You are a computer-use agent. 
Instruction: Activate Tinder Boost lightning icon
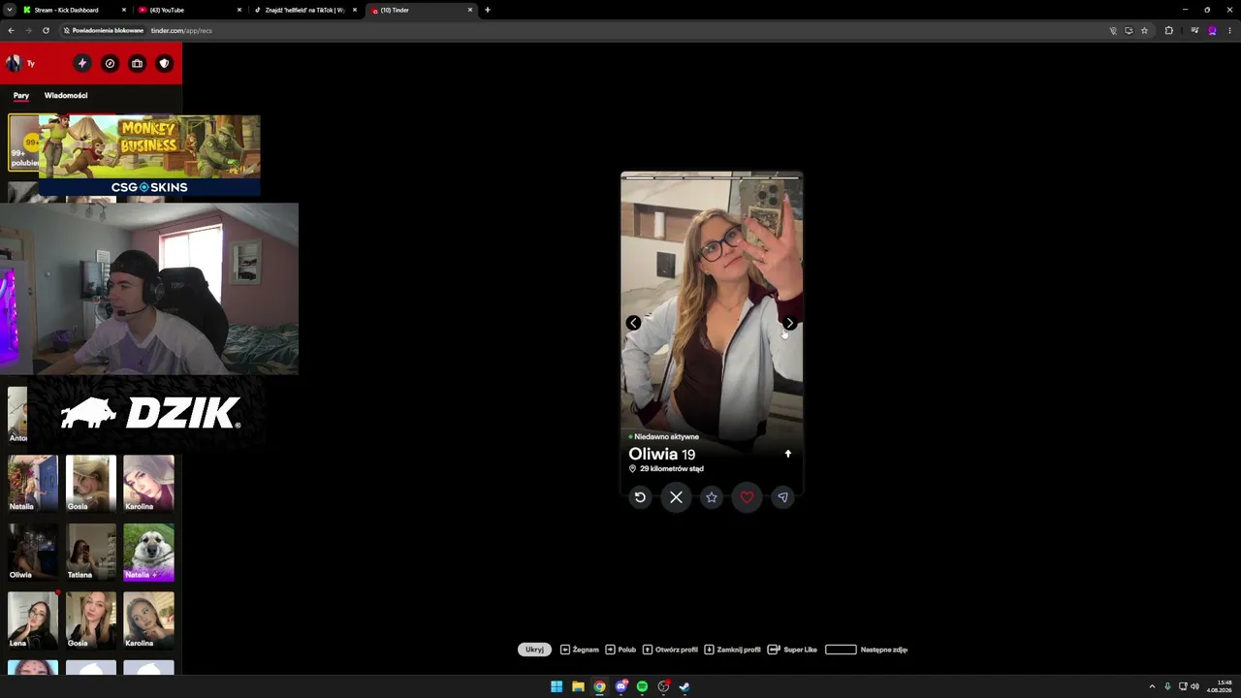(x=82, y=63)
